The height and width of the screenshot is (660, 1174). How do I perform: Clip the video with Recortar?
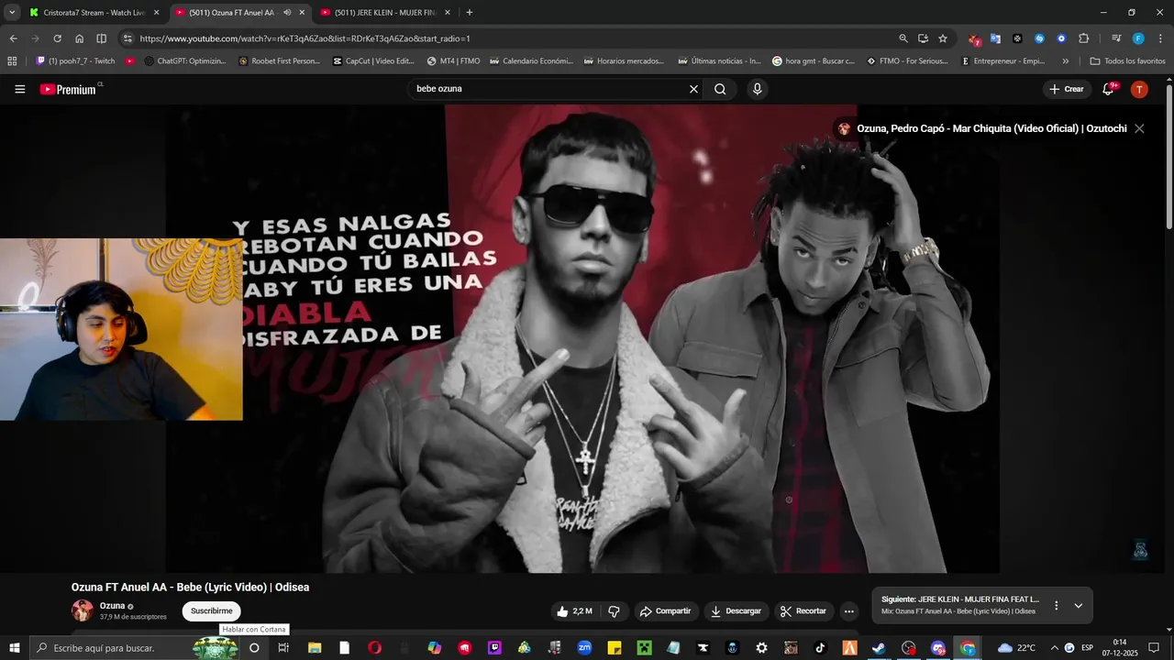(803, 611)
